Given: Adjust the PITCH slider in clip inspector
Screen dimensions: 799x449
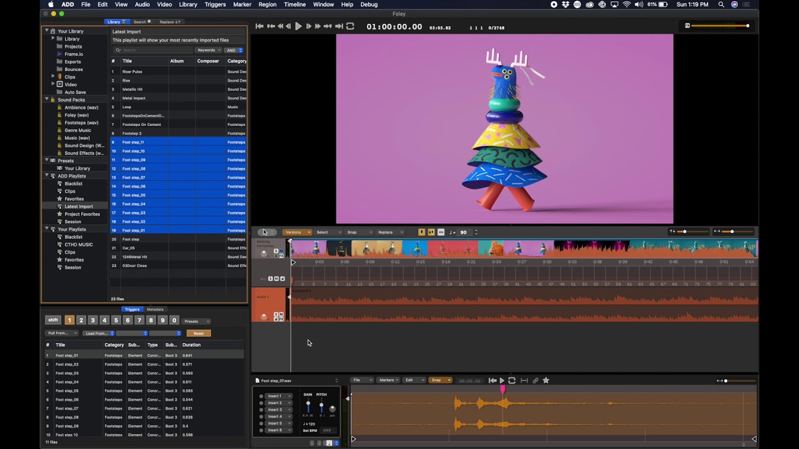Looking at the screenshot, I should click(x=321, y=406).
